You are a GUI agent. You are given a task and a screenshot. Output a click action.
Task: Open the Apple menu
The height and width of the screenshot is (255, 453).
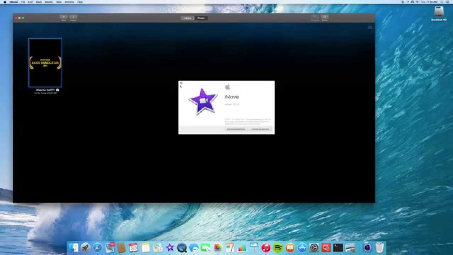point(5,2)
